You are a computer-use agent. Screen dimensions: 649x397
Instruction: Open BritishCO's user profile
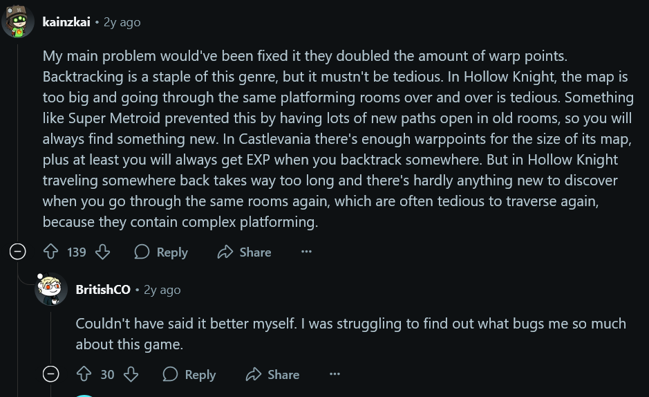pyautogui.click(x=103, y=290)
